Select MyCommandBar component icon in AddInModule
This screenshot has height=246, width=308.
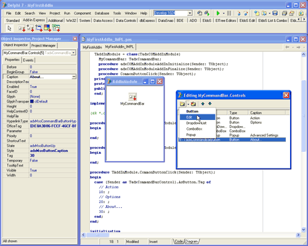(132, 97)
